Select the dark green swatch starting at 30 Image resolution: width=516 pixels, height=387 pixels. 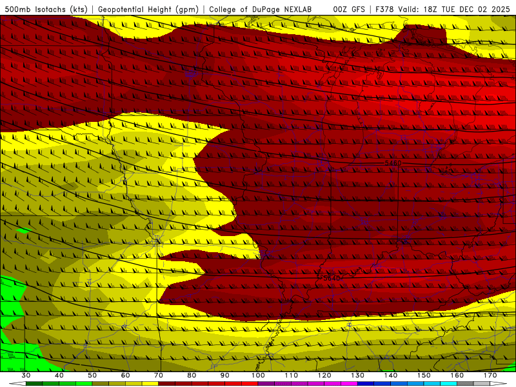34,384
